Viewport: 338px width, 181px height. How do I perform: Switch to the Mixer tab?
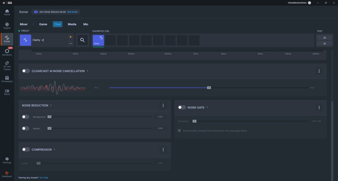coord(24,24)
